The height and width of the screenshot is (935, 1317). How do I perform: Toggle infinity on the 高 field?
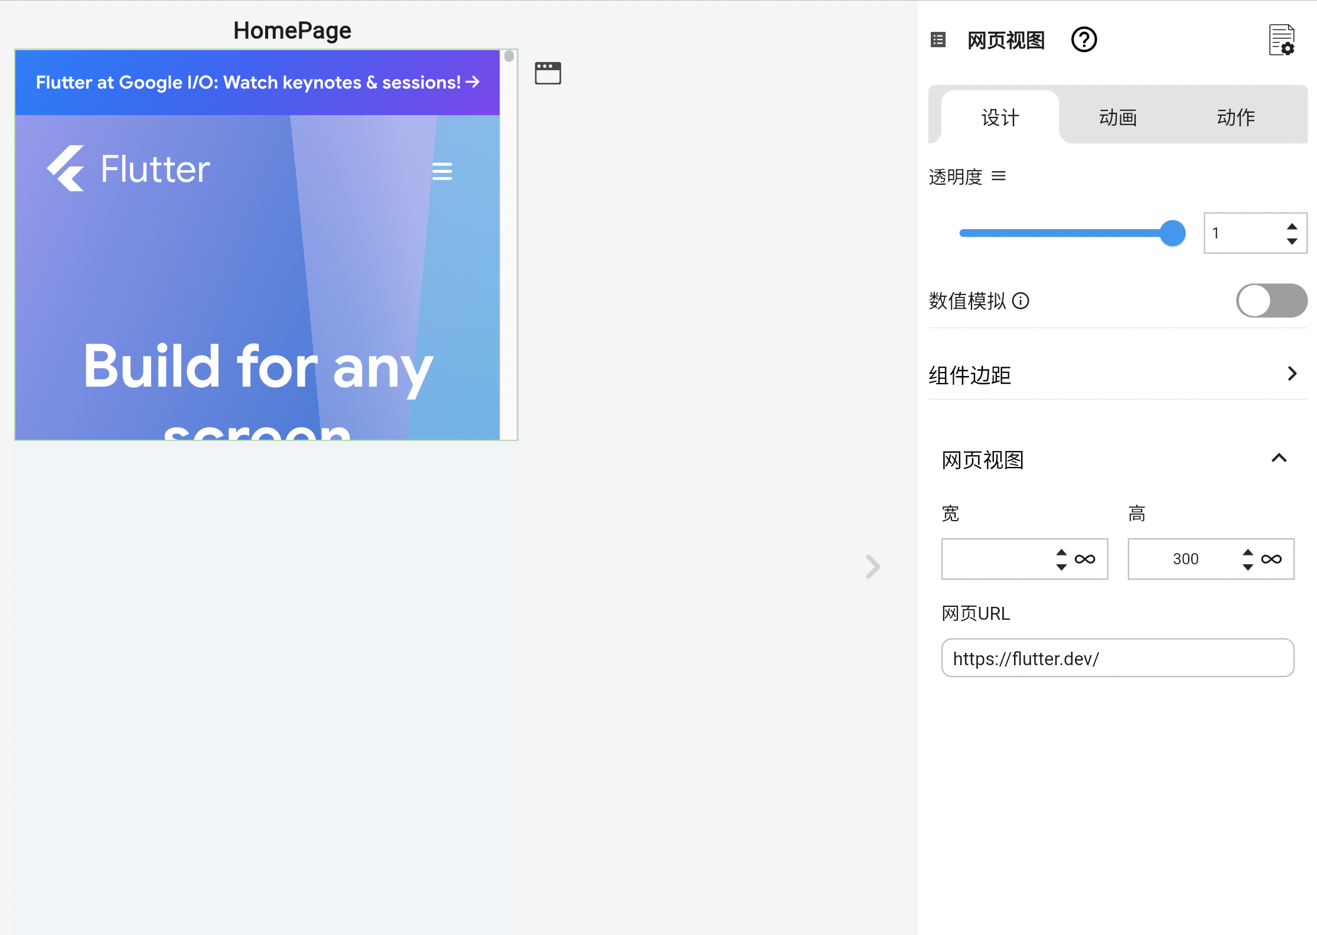coord(1271,559)
